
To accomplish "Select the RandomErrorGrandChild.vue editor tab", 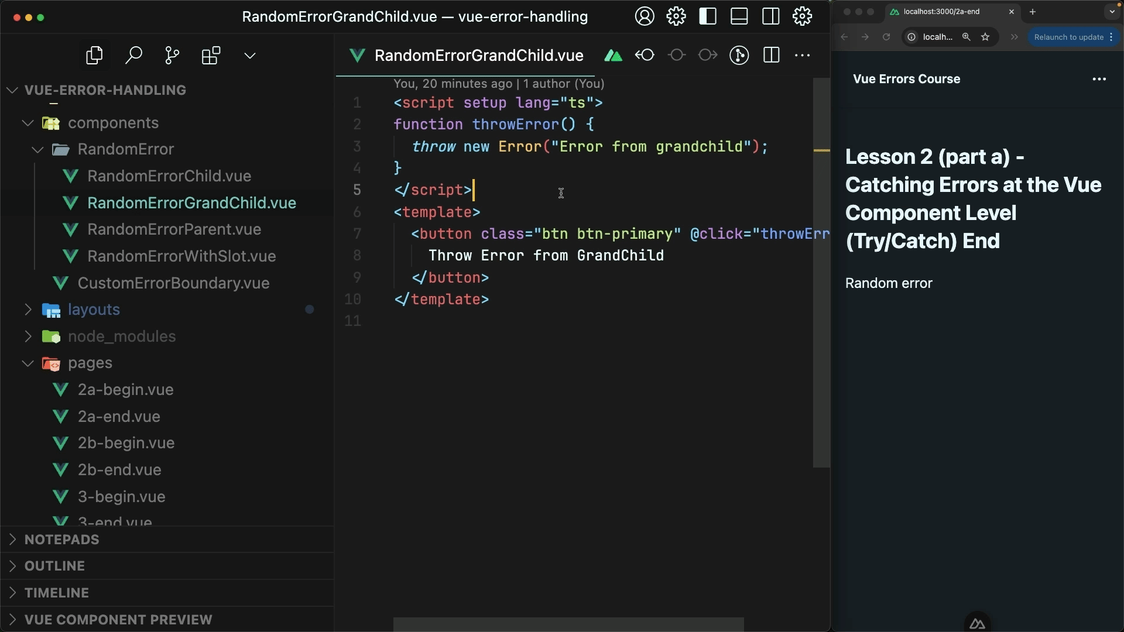I will pyautogui.click(x=478, y=56).
